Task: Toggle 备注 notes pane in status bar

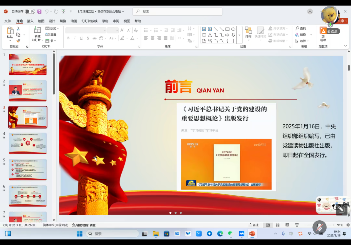Action: pos(254,225)
